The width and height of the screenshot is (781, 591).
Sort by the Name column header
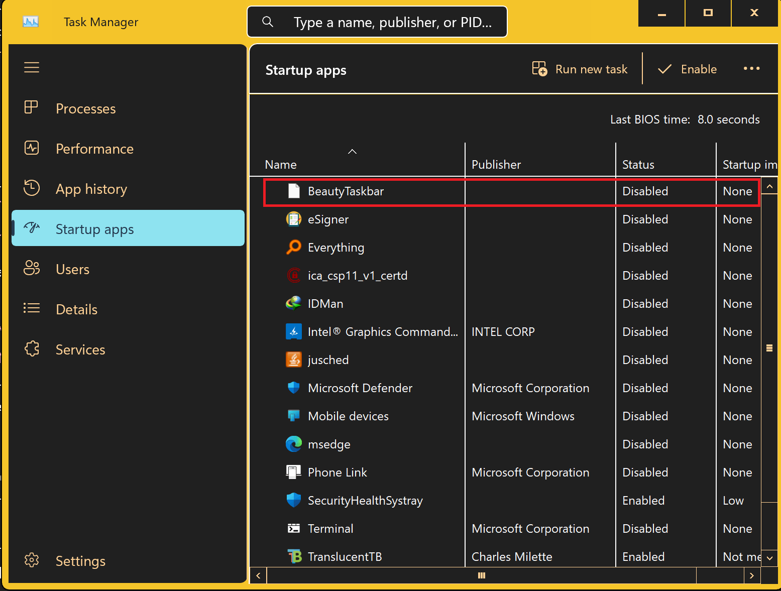(x=281, y=165)
